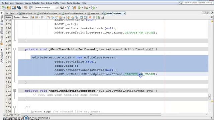Image resolution: width=214 pixels, height=120 pixels.
Task: Open dropdown arrow next to Run button
Action: click(x=83, y=7)
